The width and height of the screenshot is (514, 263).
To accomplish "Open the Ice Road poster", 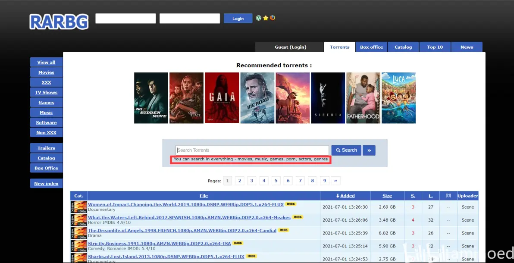I will pos(257,98).
